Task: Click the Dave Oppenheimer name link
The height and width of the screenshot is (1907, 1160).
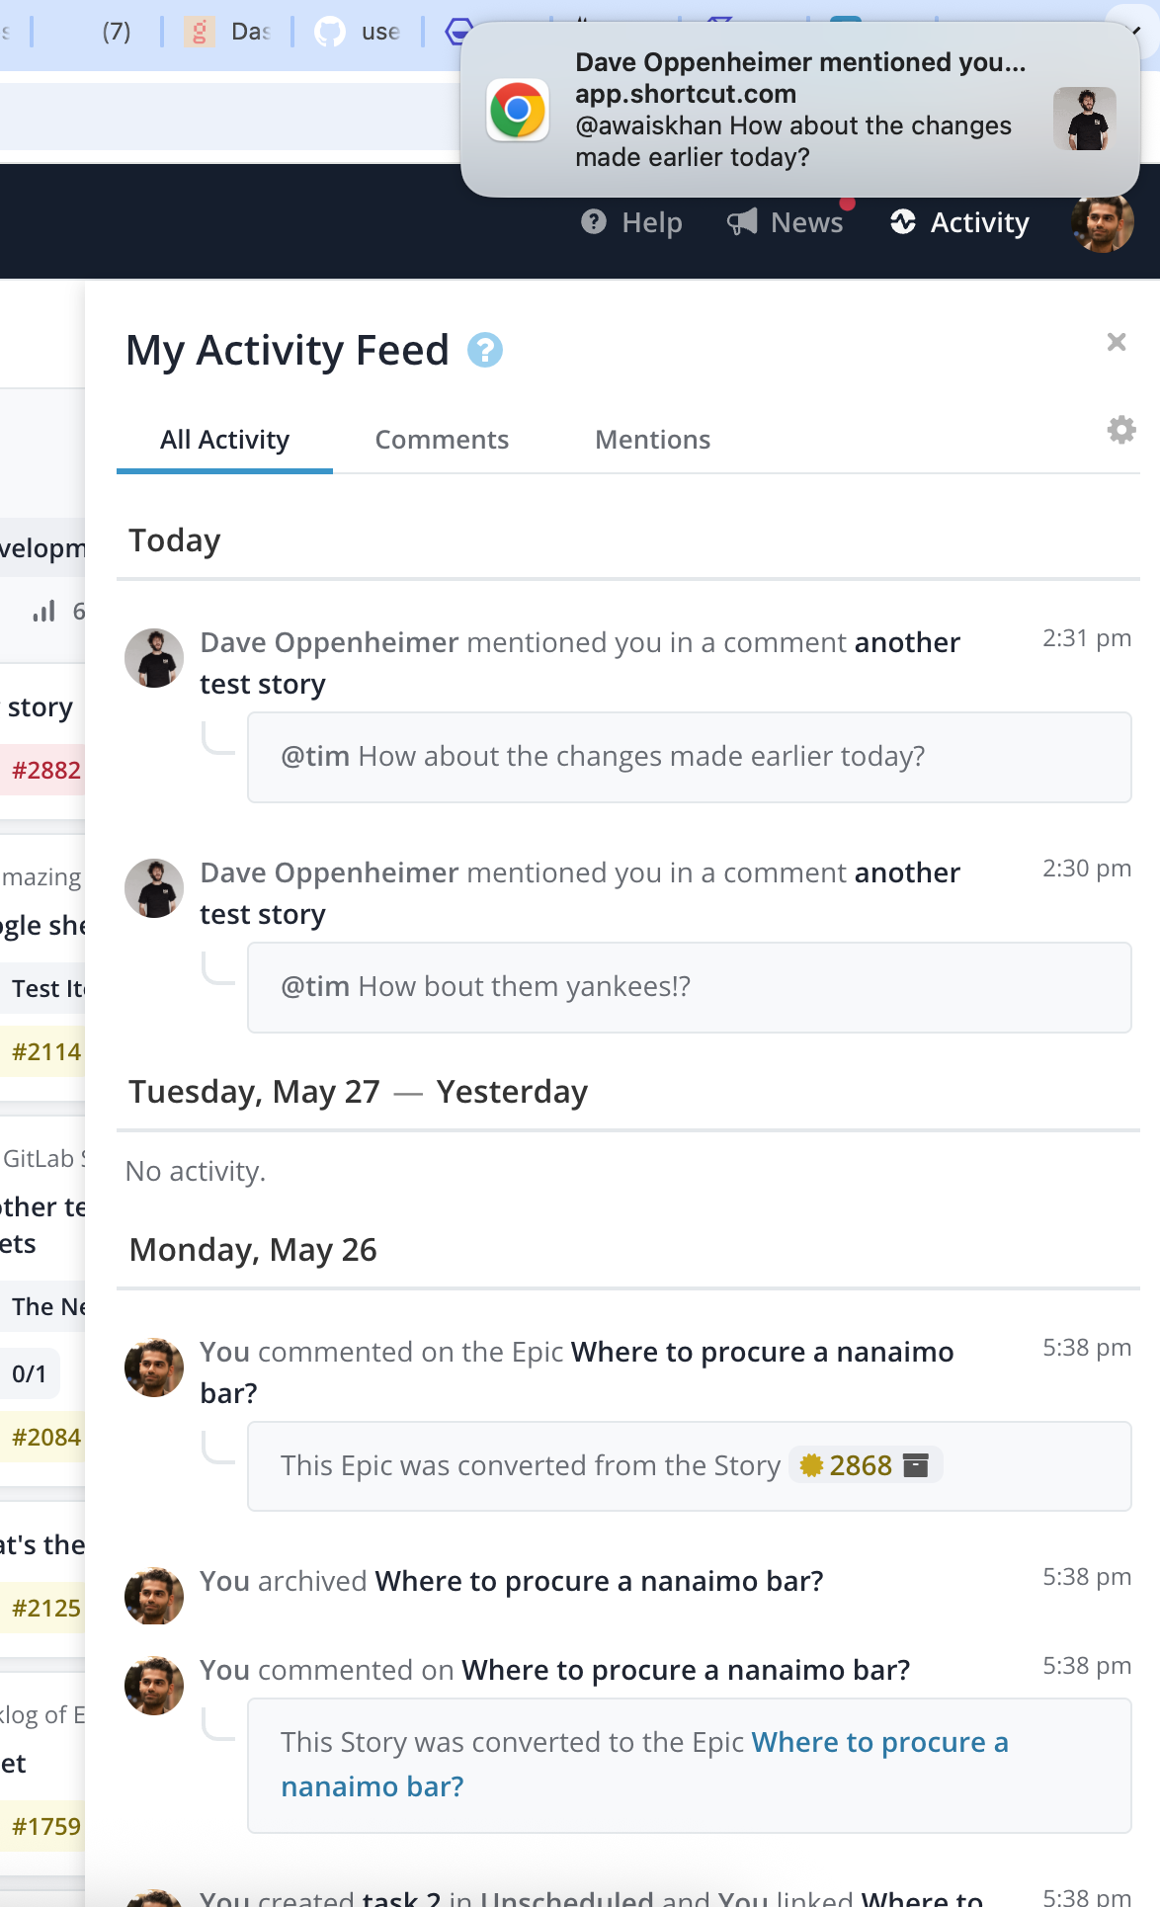Action: tap(330, 642)
